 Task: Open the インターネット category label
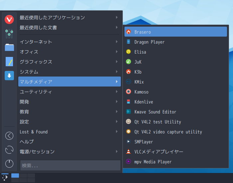(36, 42)
